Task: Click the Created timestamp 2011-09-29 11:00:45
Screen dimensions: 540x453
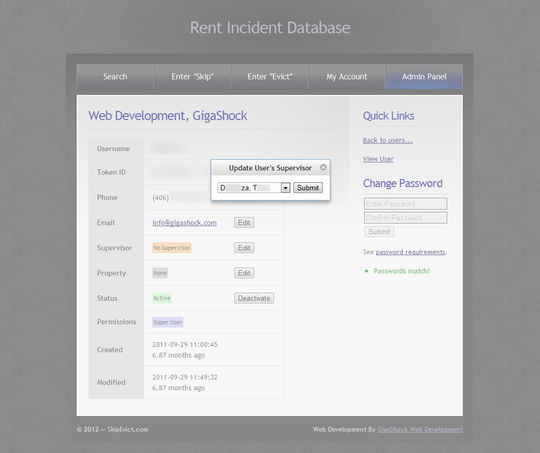Action: [185, 345]
